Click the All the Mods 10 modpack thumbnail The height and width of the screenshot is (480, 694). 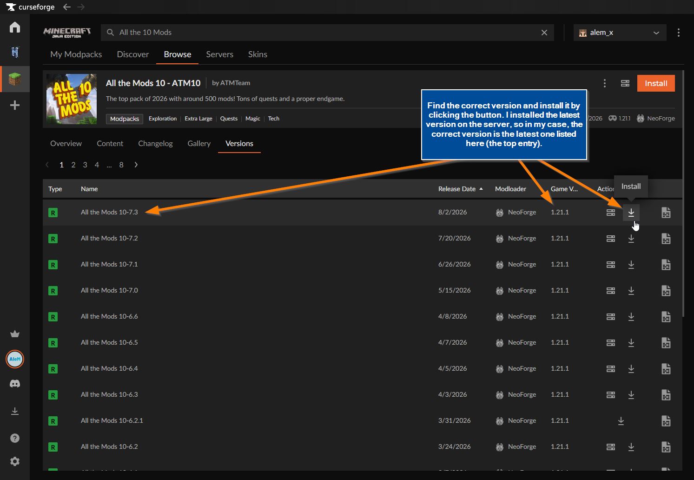click(72, 99)
